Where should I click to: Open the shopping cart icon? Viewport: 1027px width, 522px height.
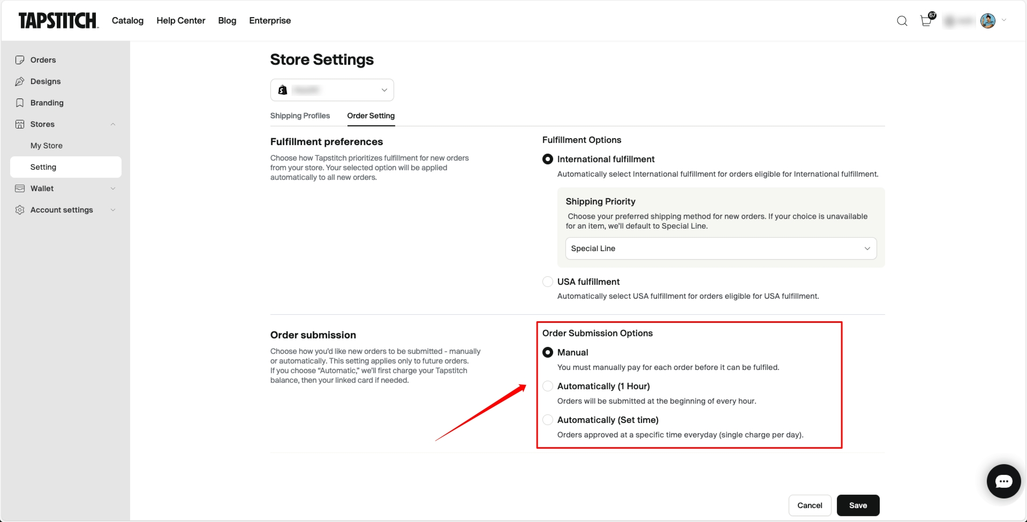point(926,21)
